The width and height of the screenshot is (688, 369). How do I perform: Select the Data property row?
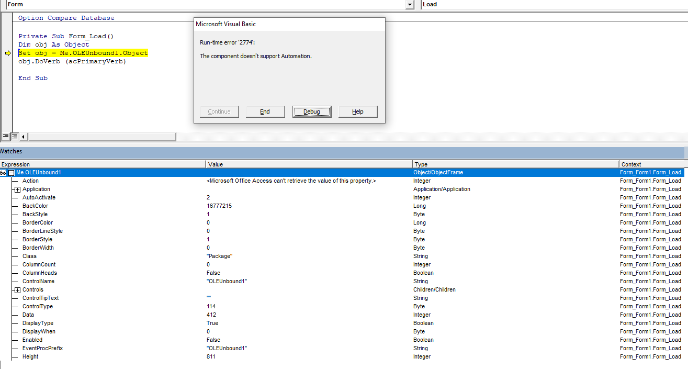(342, 315)
